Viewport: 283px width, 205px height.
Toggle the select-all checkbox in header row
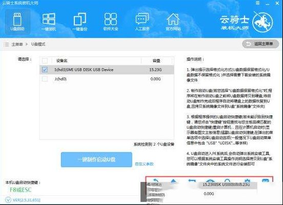pyautogui.click(x=45, y=60)
